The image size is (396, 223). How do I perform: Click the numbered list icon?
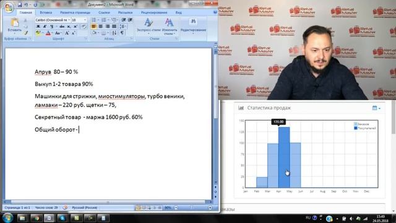coord(104,20)
